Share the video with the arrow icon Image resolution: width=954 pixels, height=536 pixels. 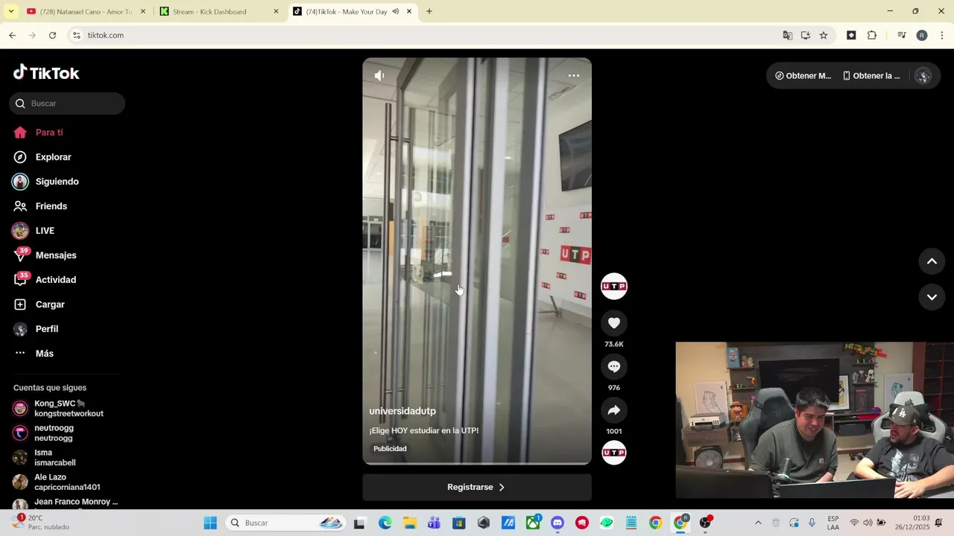614,410
